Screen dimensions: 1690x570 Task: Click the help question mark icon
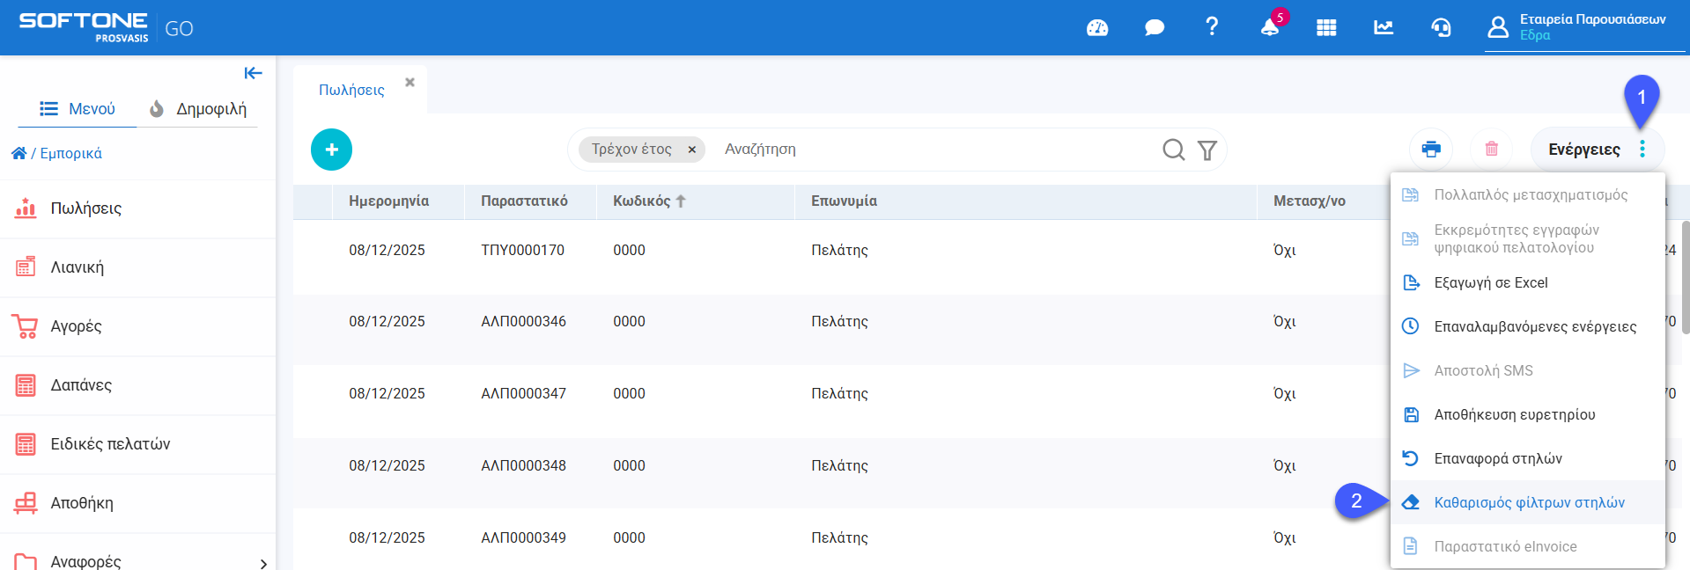pos(1212,27)
